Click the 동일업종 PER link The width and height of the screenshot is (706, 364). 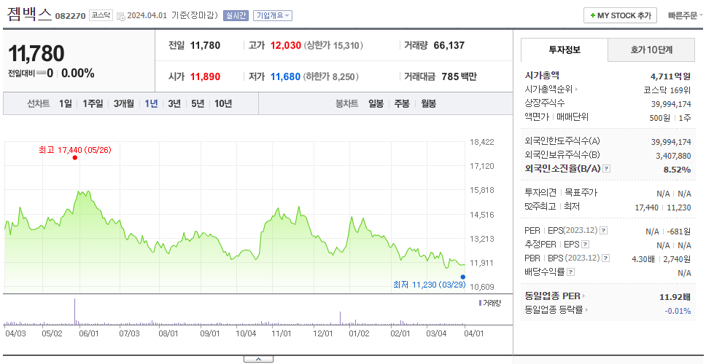pos(552,296)
